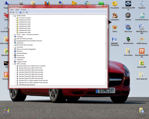The width and height of the screenshot is (149, 119).
Task: Click the Tastaturen keyboard icon
Action: pyautogui.click(x=15, y=60)
